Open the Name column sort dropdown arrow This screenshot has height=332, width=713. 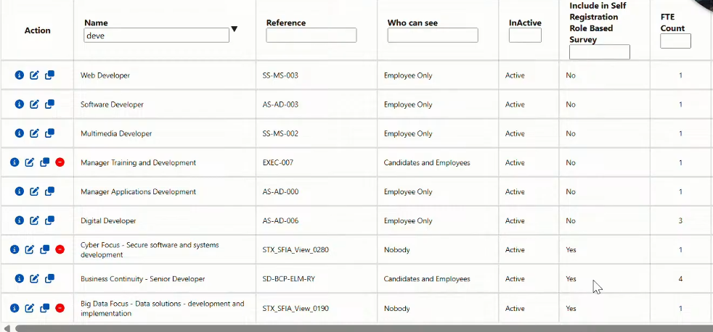pyautogui.click(x=235, y=29)
